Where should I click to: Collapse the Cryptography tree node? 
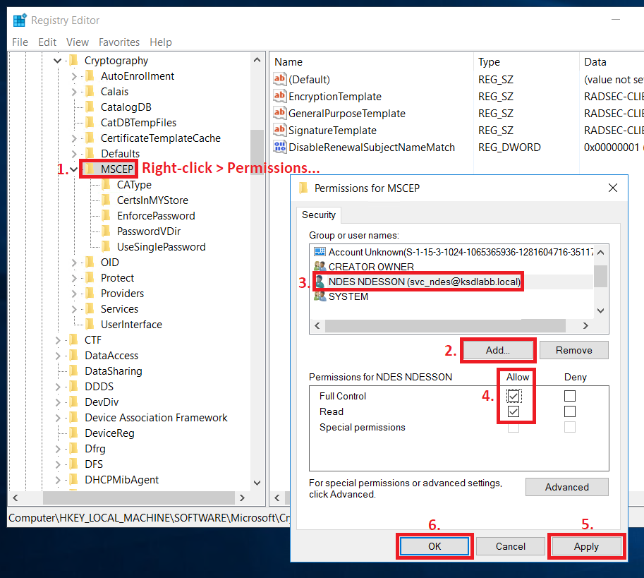[x=58, y=60]
